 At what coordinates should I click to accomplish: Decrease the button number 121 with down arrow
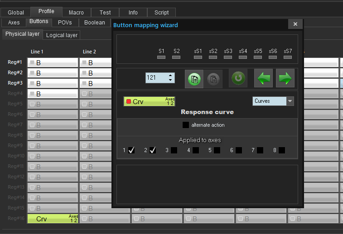(x=170, y=80)
